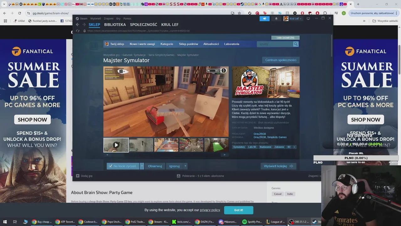Switch Steam to Big Picture mode monitor icon
This screenshot has height=226, width=401.
point(308,19)
